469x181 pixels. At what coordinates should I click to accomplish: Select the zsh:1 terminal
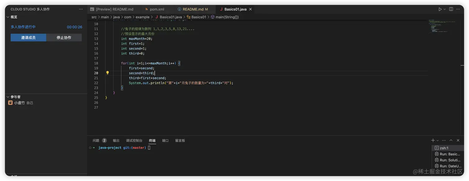pyautogui.click(x=448, y=148)
